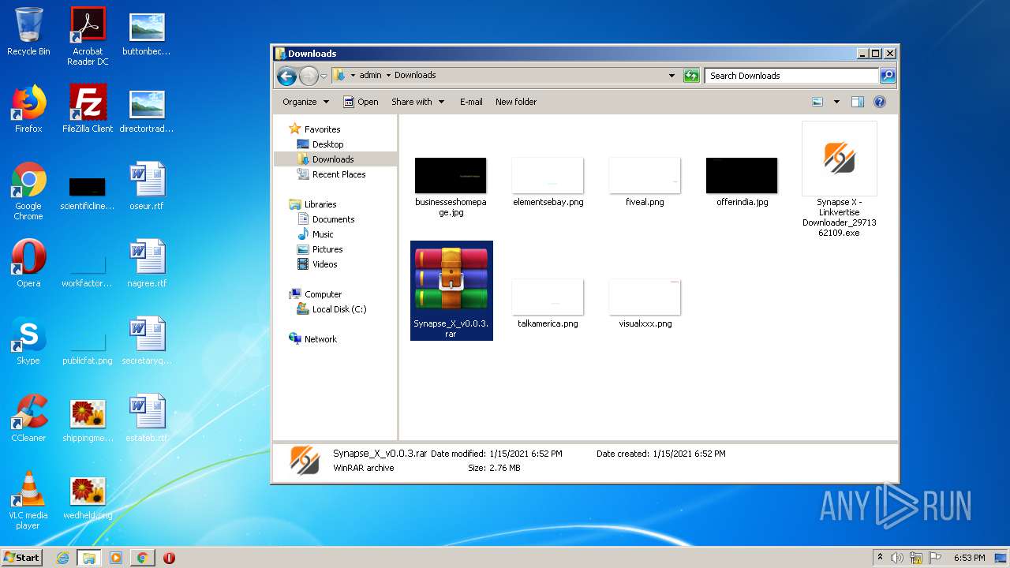Click the refresh button beside address bar
Image resolution: width=1010 pixels, height=568 pixels.
[x=691, y=76]
